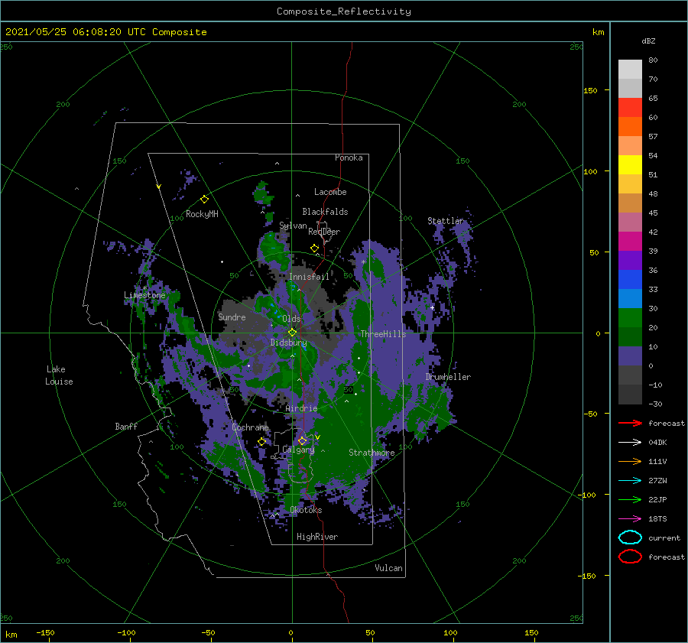Image resolution: width=688 pixels, height=643 pixels.
Task: Click the Olds label
Action: 291,319
